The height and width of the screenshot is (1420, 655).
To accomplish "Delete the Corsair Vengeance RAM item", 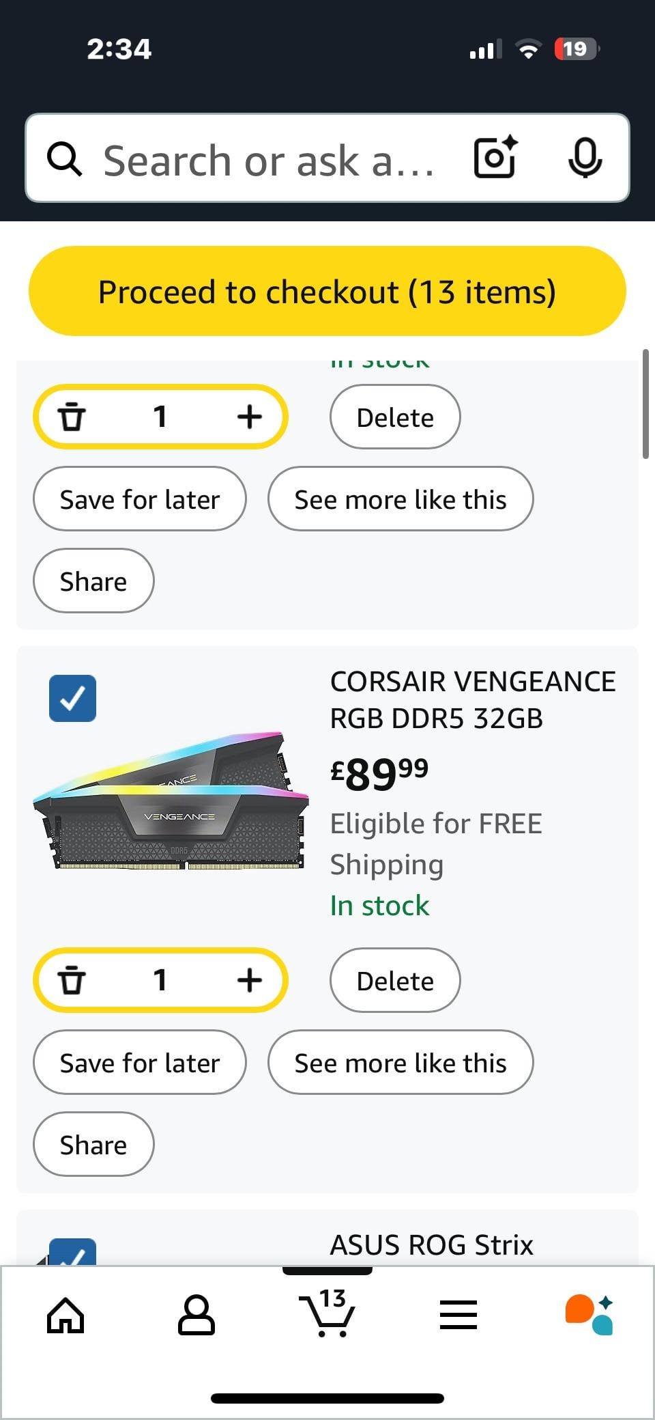I will tap(395, 980).
